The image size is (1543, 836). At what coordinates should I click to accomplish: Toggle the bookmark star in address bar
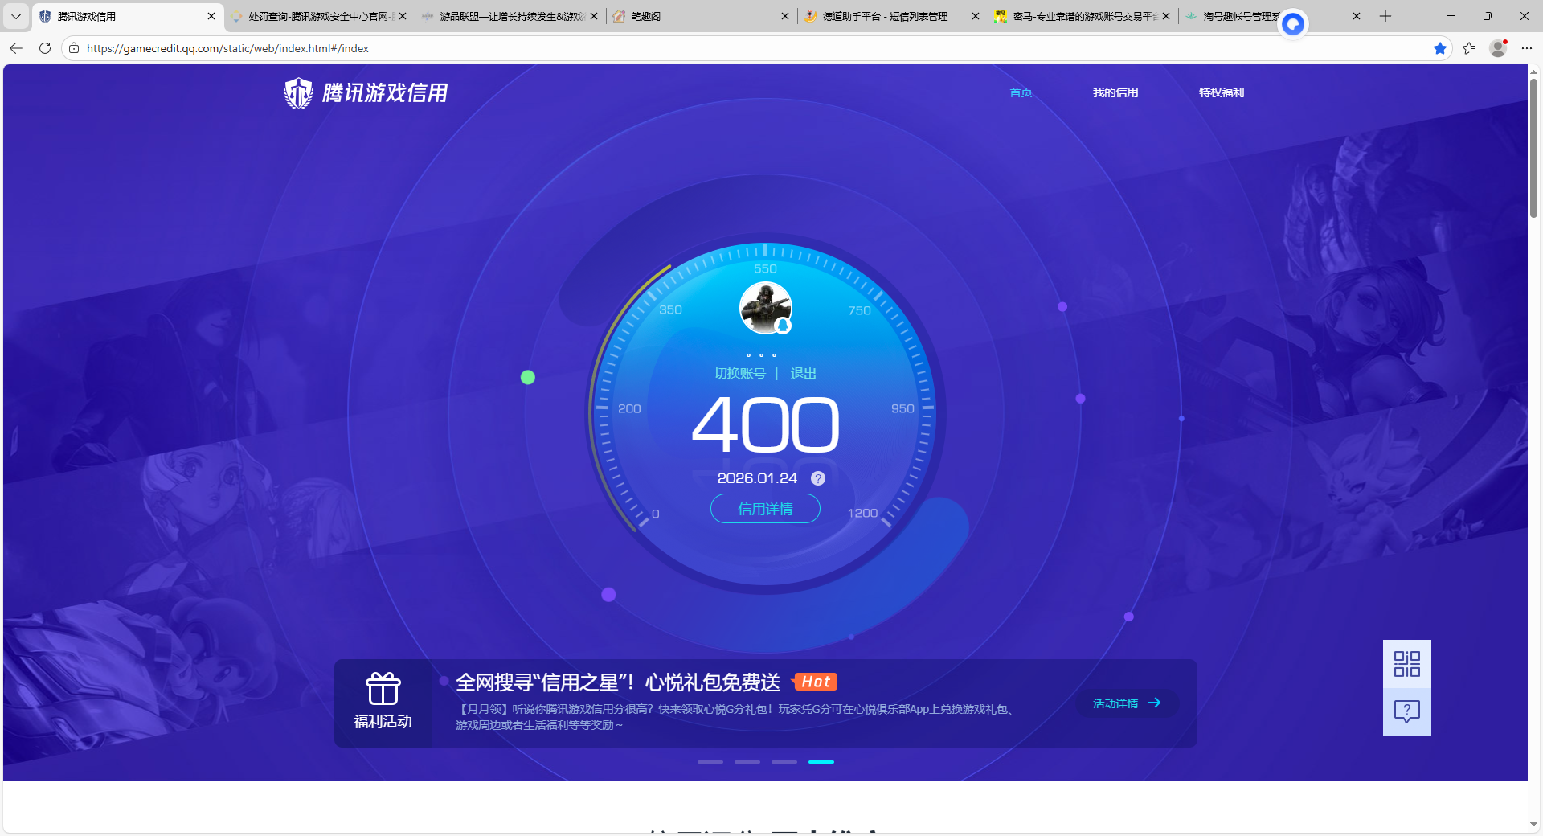[x=1440, y=48]
